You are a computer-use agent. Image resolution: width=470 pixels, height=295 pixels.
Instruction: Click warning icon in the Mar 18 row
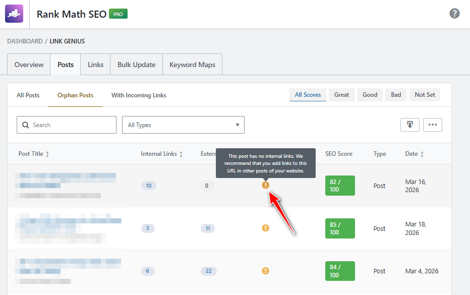pos(266,228)
